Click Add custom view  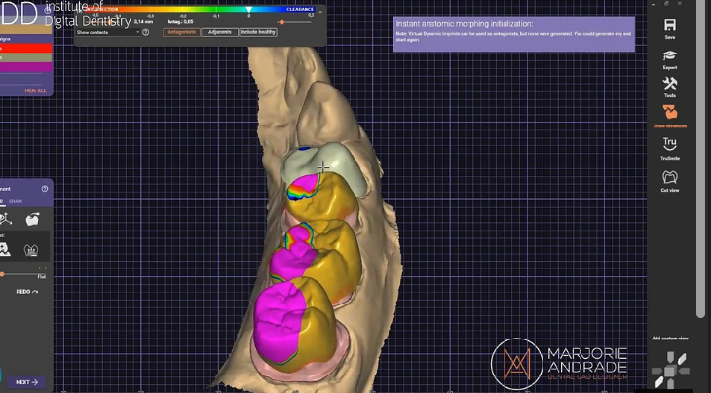(x=670, y=339)
